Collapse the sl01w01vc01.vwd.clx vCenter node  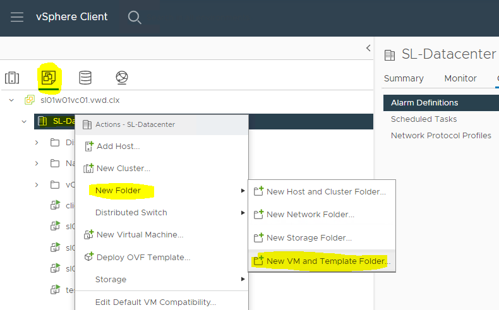click(x=11, y=100)
